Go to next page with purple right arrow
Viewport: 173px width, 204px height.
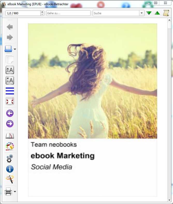click(x=10, y=124)
